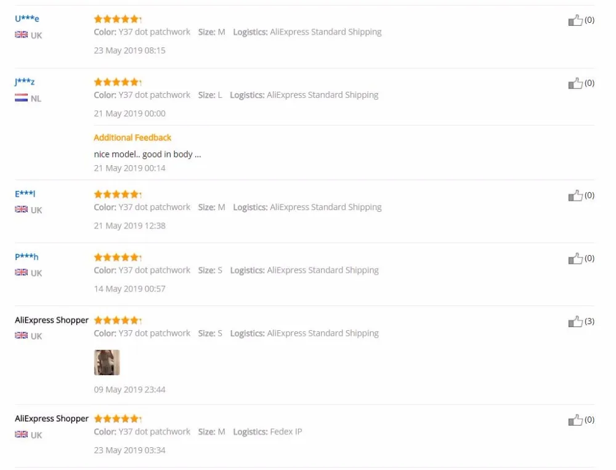Open reviewer U***e's profile
The image size is (616, 470).
(x=26, y=18)
